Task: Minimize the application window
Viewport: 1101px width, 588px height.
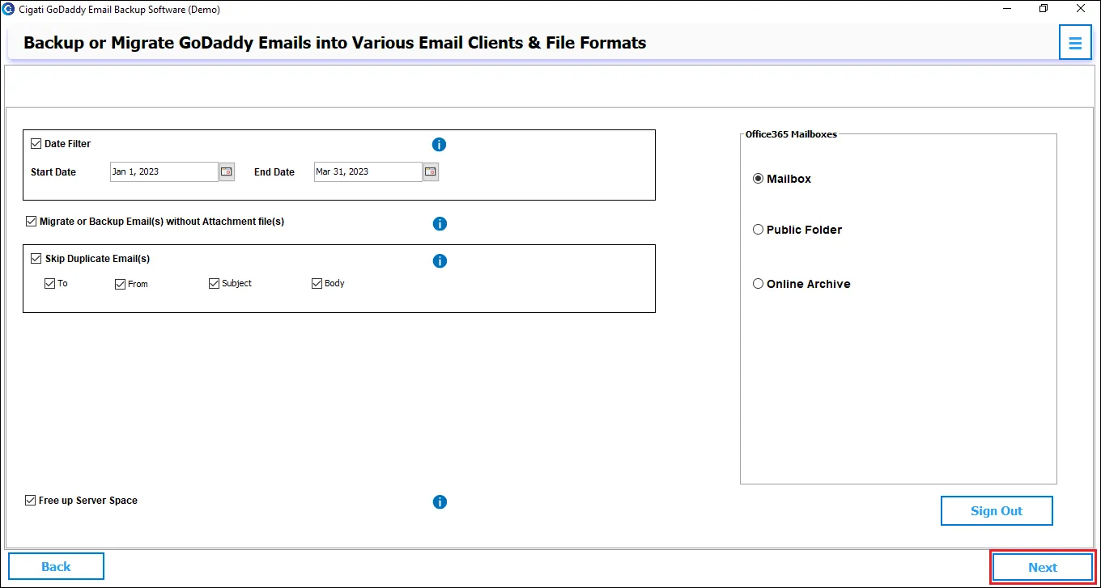Action: pyautogui.click(x=1006, y=9)
